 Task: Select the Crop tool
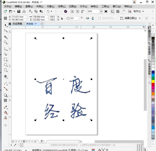tap(5, 37)
